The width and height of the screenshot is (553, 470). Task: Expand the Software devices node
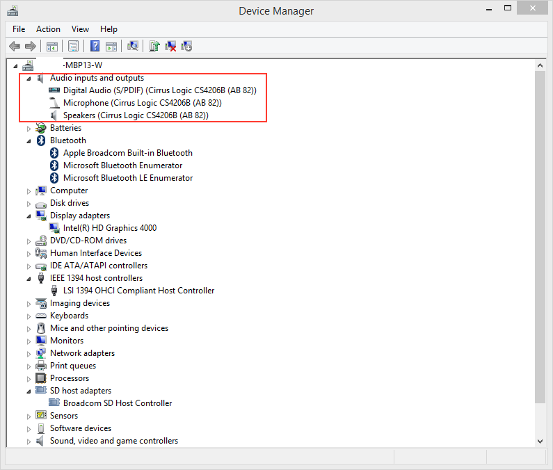click(29, 429)
